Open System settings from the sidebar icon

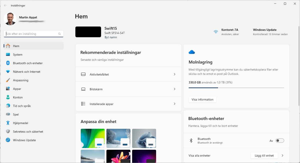[8, 54]
